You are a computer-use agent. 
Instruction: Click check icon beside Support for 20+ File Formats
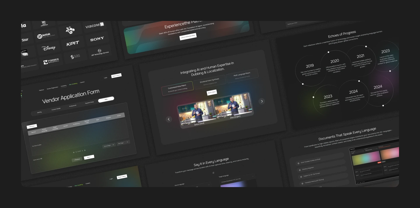(x=301, y=177)
